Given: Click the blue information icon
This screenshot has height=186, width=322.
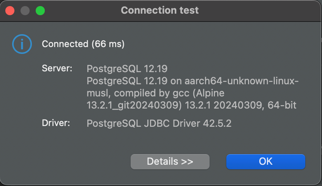Looking at the screenshot, I should pyautogui.click(x=22, y=44).
